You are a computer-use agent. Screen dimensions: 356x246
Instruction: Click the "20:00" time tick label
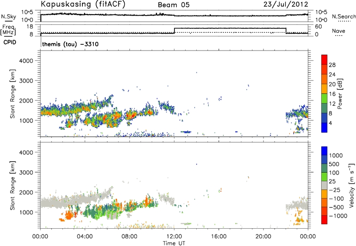(263, 237)
